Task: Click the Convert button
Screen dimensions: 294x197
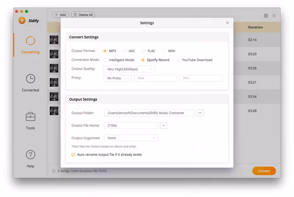Action: pyautogui.click(x=264, y=171)
